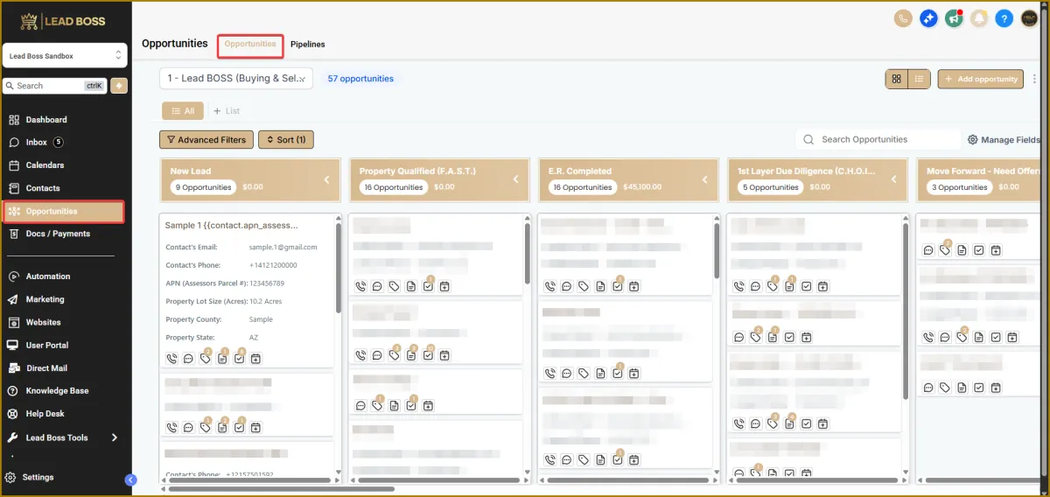Viewport: 1050px width, 497px height.
Task: Click the $45,100.00 value in E.R. Completed
Action: [640, 187]
